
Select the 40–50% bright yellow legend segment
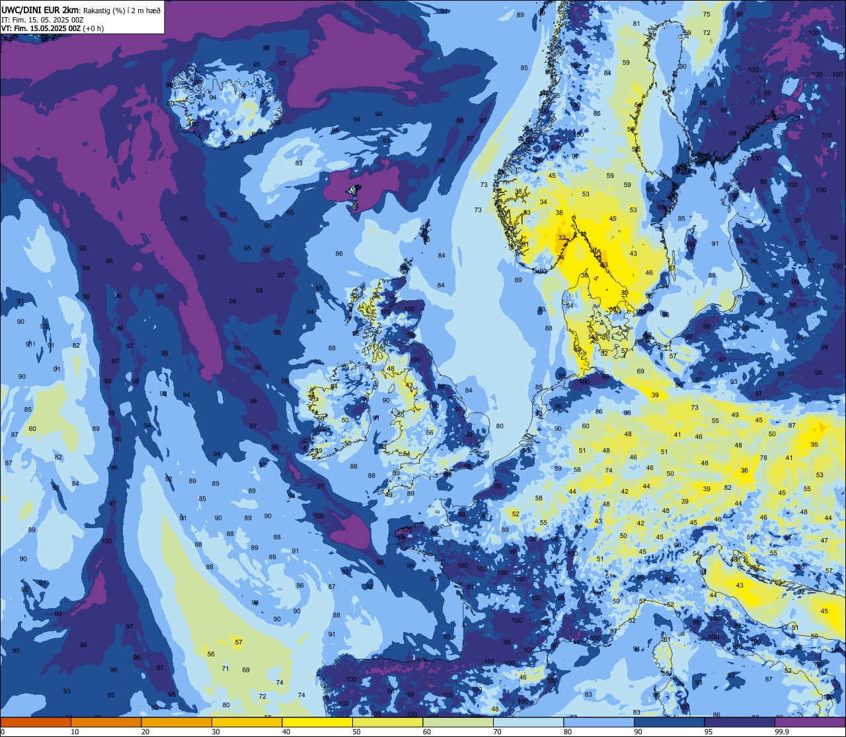click(317, 722)
